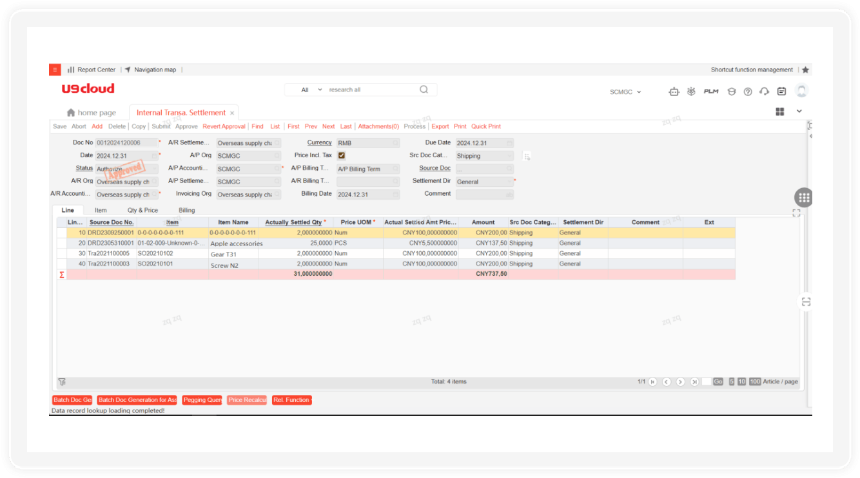The image size is (860, 478).
Task: Open the search scope 'All' dropdown
Action: click(311, 90)
